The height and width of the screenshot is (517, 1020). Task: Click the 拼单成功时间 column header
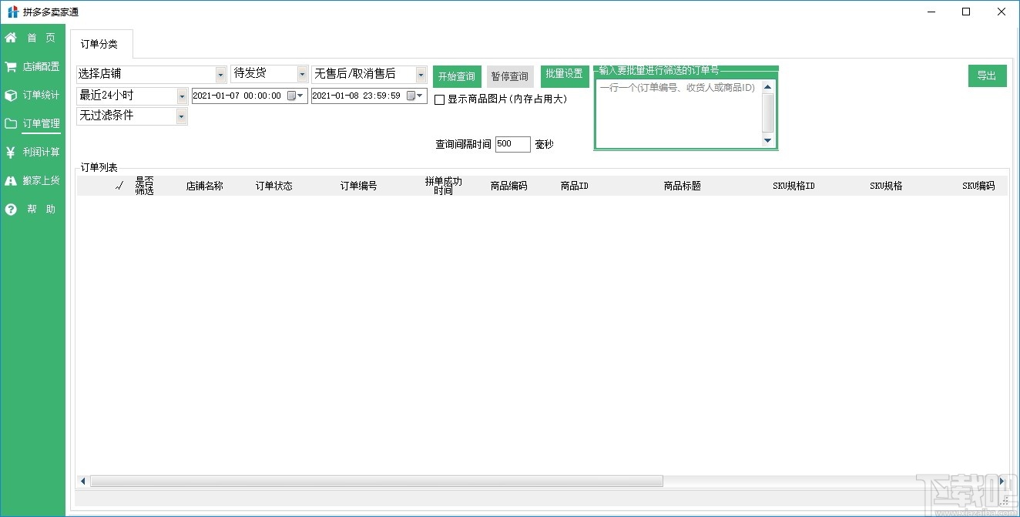pyautogui.click(x=443, y=186)
